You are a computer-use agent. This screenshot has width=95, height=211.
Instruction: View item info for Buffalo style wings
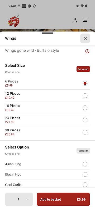click(87, 51)
